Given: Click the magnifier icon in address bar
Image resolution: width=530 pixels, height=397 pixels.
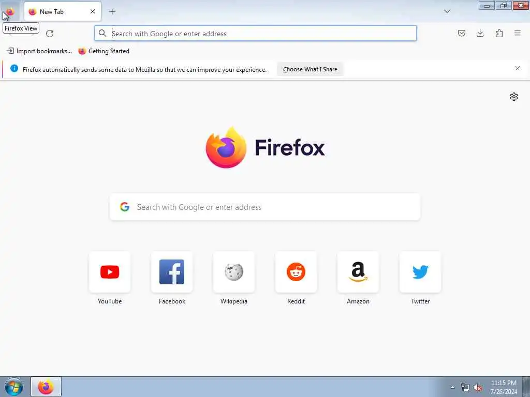Looking at the screenshot, I should 102,33.
